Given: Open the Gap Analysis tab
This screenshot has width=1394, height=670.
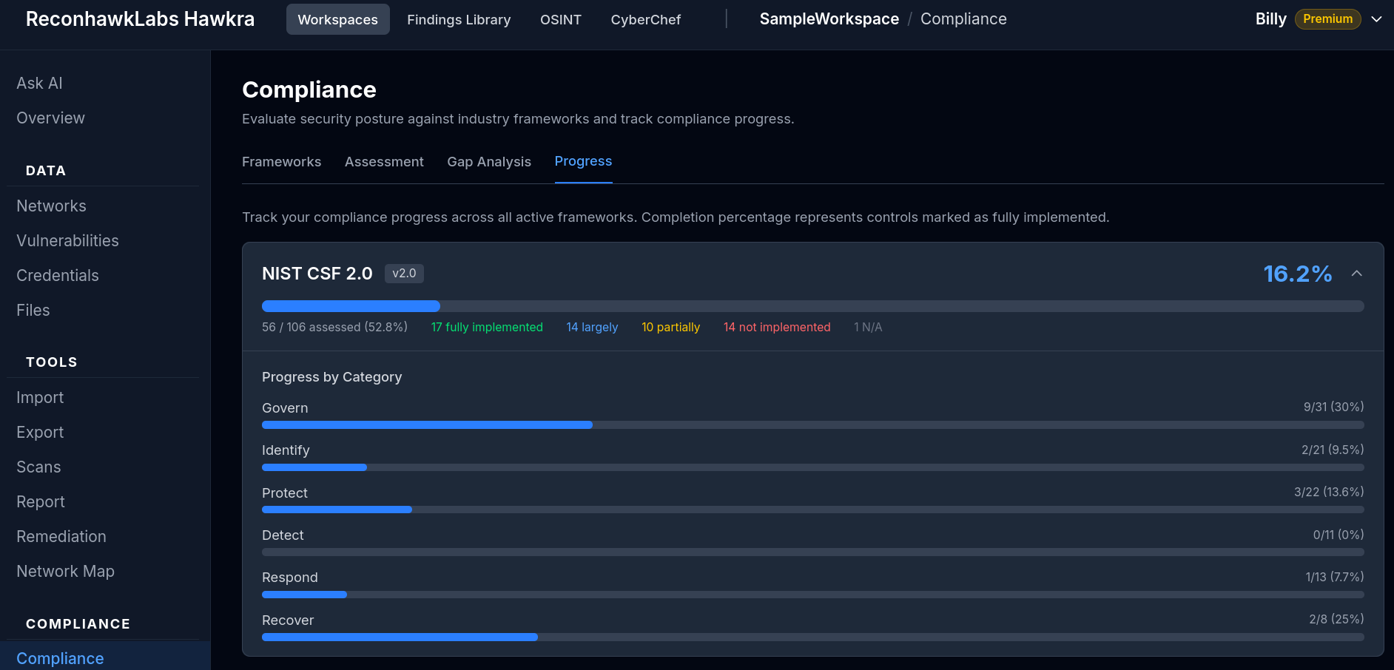Looking at the screenshot, I should point(489,161).
